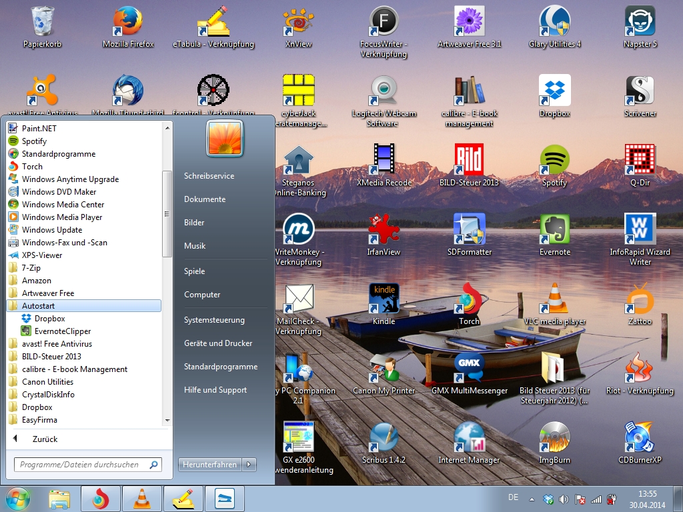The height and width of the screenshot is (512, 683).
Task: Launch Scrivener from the desktop
Action: (640, 96)
